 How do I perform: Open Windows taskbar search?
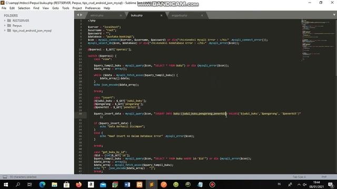(18, 184)
